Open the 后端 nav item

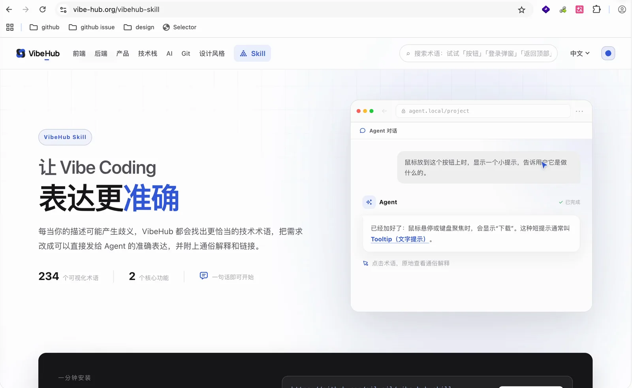point(101,53)
